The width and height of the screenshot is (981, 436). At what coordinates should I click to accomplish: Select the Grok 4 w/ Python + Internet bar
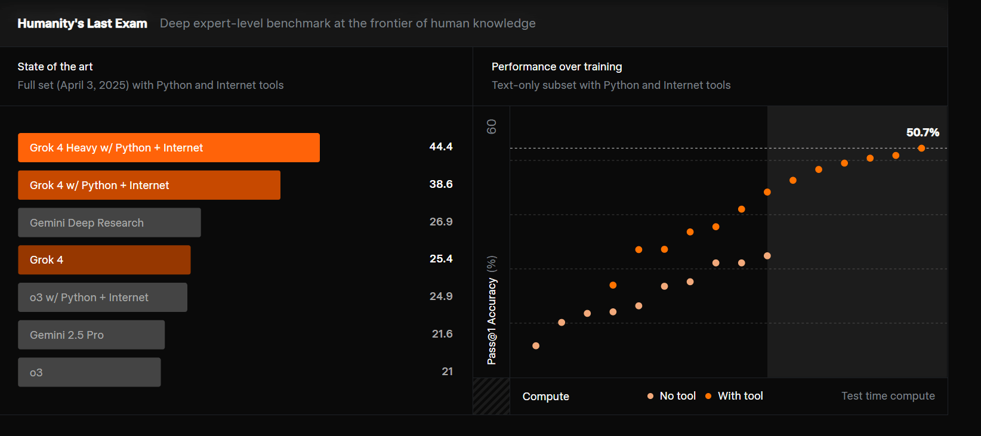pos(149,185)
